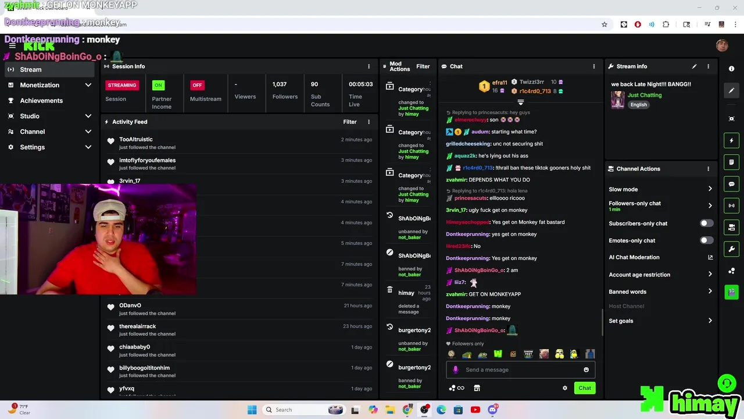Toggle Emotes-only chat switch

706,240
